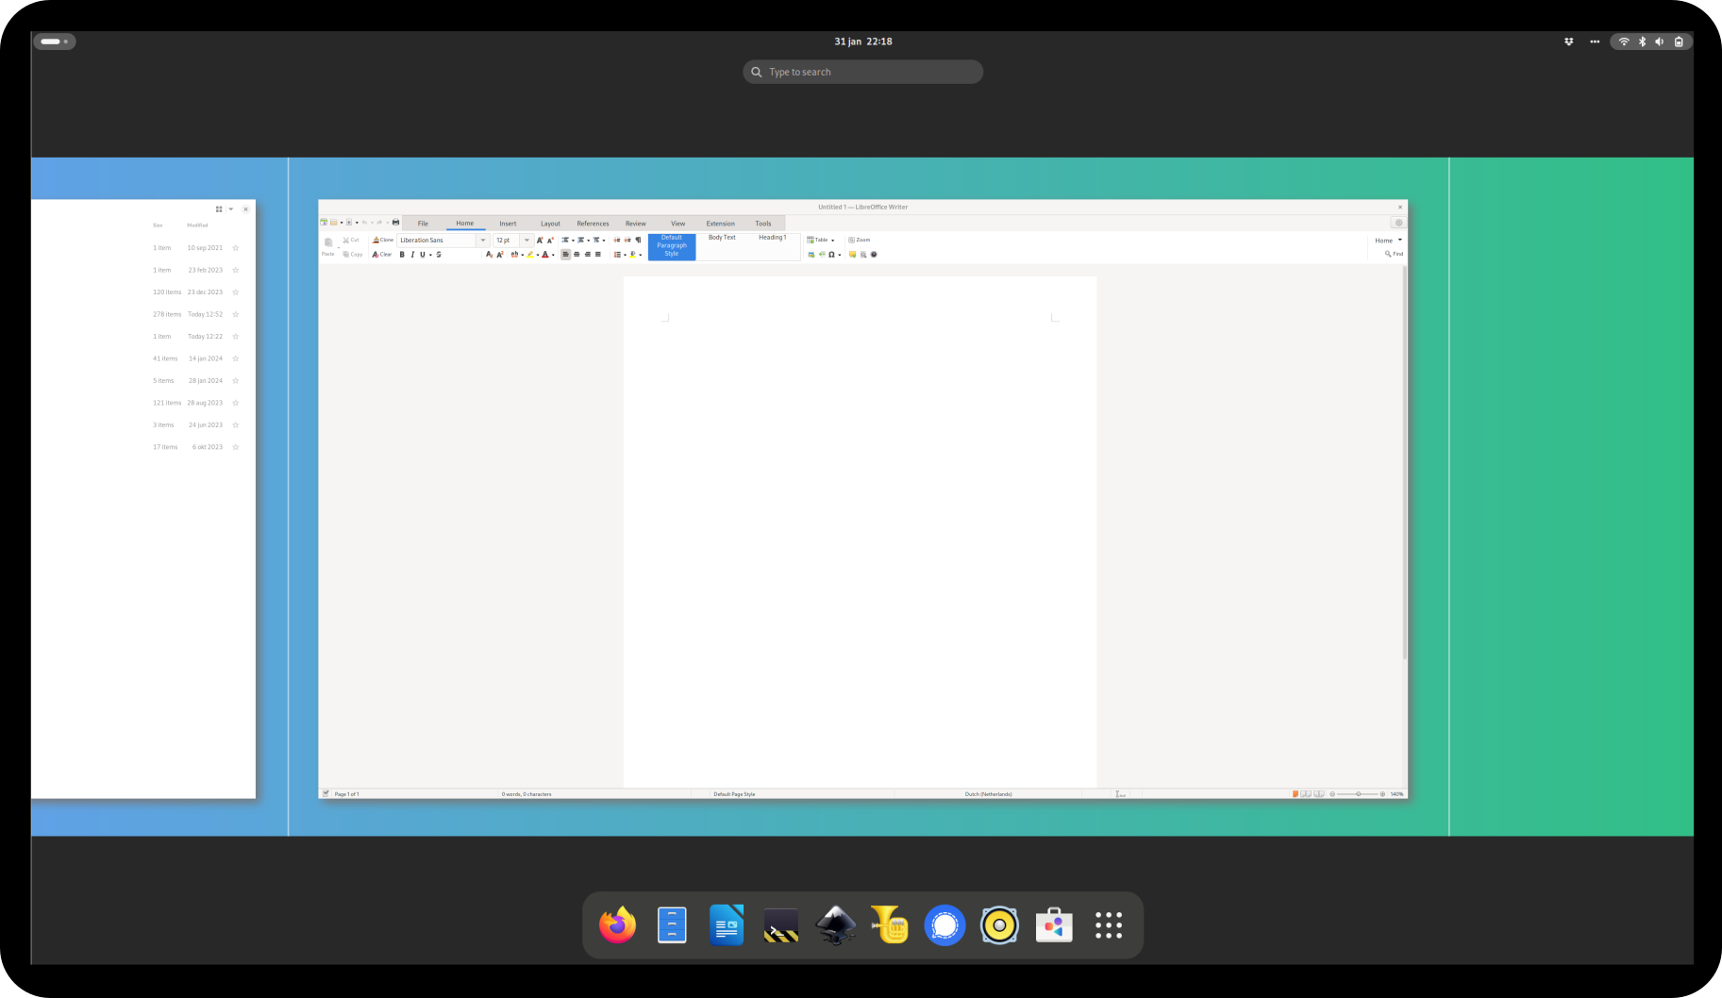Apply Heading 1 style

[772, 238]
